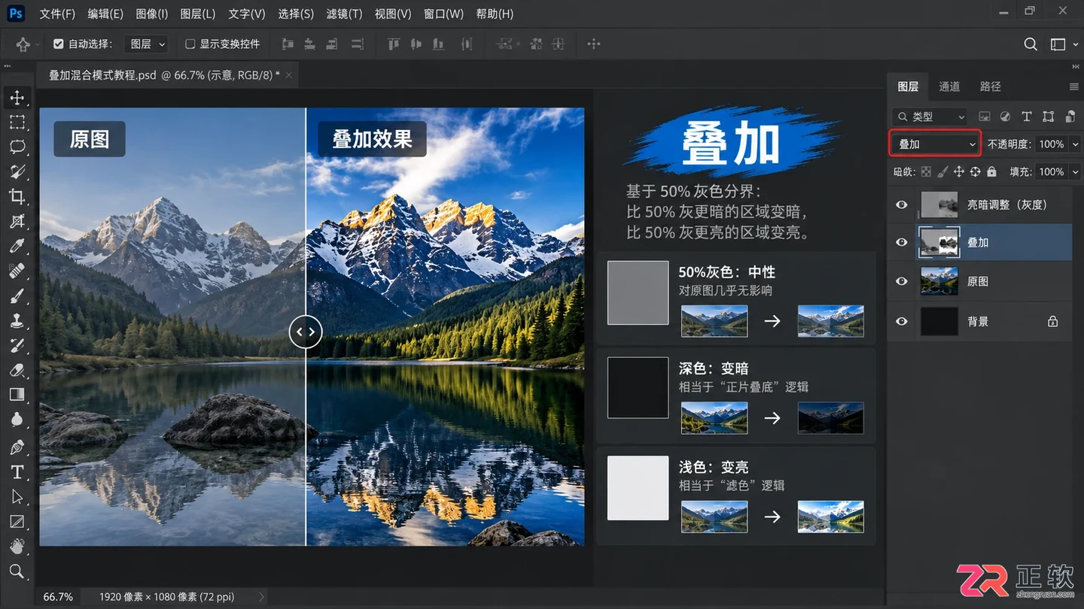Open the 滤镜(T) menu
Screen dimensions: 1084x609
(x=344, y=14)
